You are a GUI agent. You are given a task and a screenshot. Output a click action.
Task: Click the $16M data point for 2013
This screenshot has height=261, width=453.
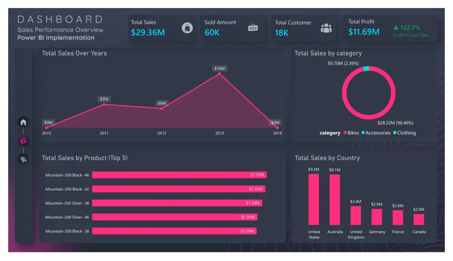click(220, 74)
